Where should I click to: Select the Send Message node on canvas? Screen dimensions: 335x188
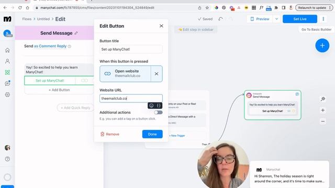[x=273, y=105]
